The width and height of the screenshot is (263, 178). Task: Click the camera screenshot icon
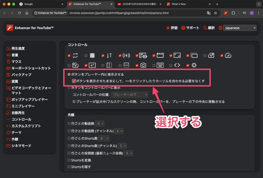[143, 65]
